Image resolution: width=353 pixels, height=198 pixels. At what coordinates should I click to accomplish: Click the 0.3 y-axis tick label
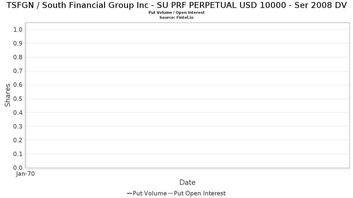click(x=18, y=126)
